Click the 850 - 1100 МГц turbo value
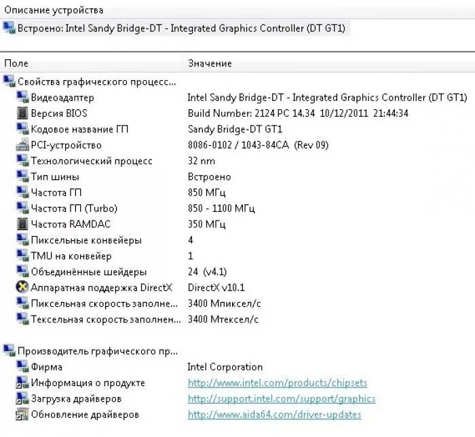The image size is (475, 437). pos(221,208)
